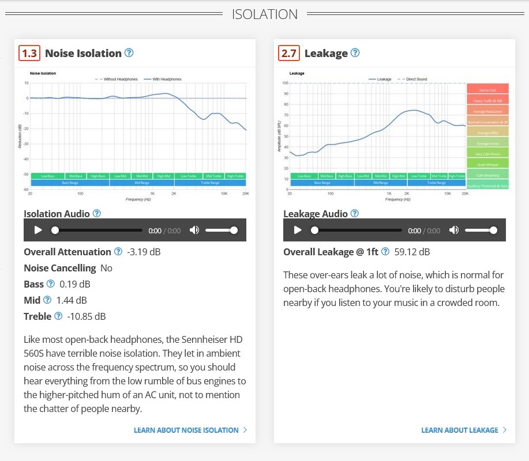The width and height of the screenshot is (529, 461).
Task: Adjust the Isolation Audio volume slider
Action: coord(220,231)
